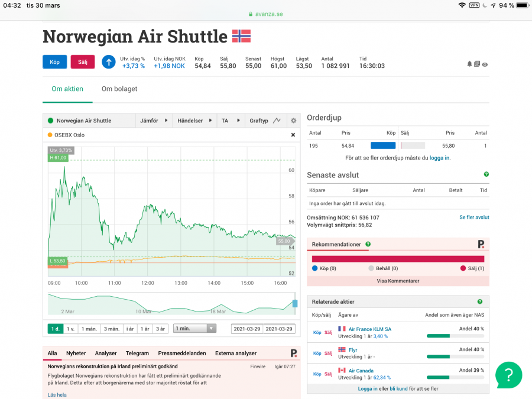Click help icon in Relaterade aktier header

point(479,301)
